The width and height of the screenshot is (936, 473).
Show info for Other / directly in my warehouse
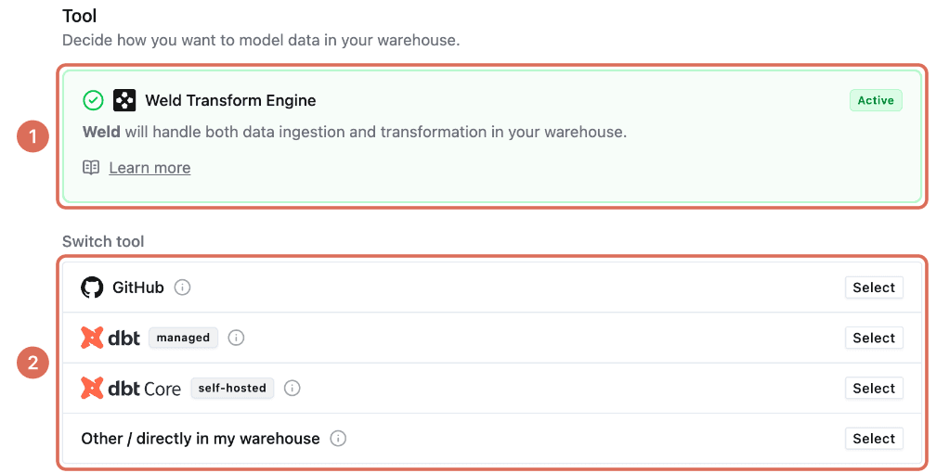338,439
